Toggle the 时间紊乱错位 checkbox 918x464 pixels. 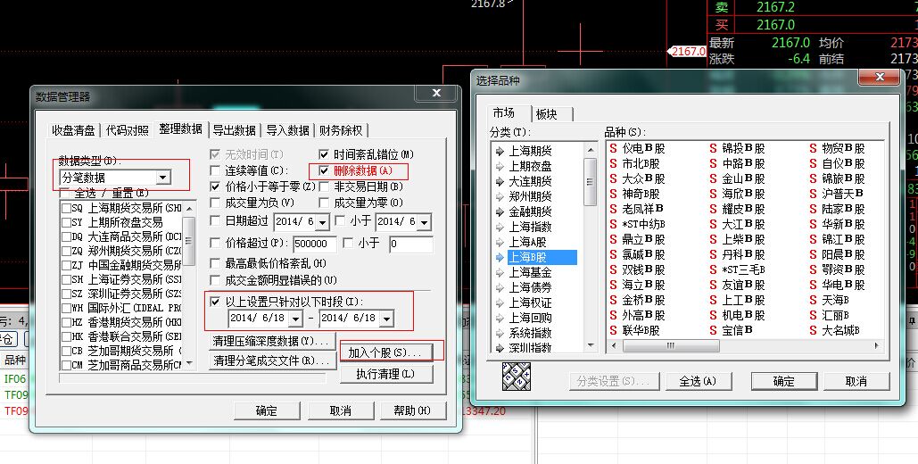coord(324,154)
